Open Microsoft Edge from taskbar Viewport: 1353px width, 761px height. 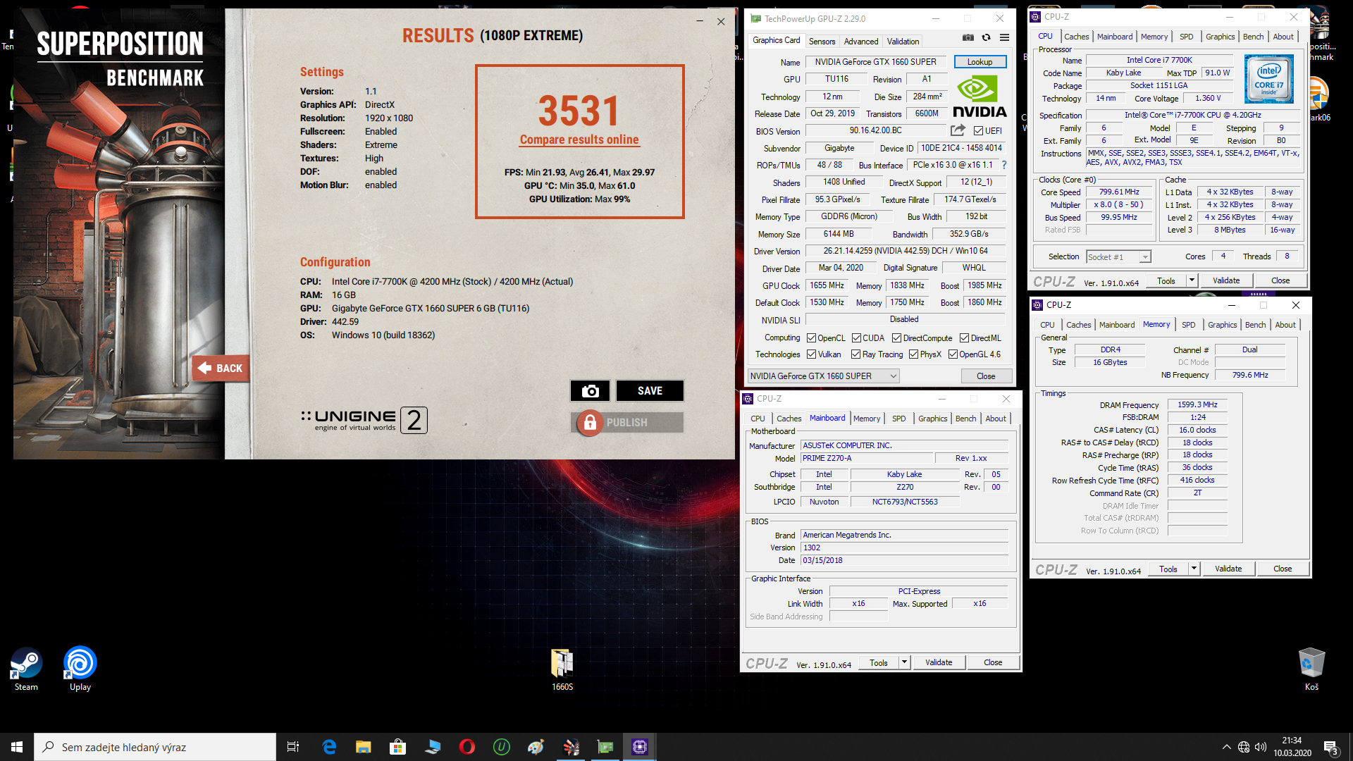[x=329, y=747]
